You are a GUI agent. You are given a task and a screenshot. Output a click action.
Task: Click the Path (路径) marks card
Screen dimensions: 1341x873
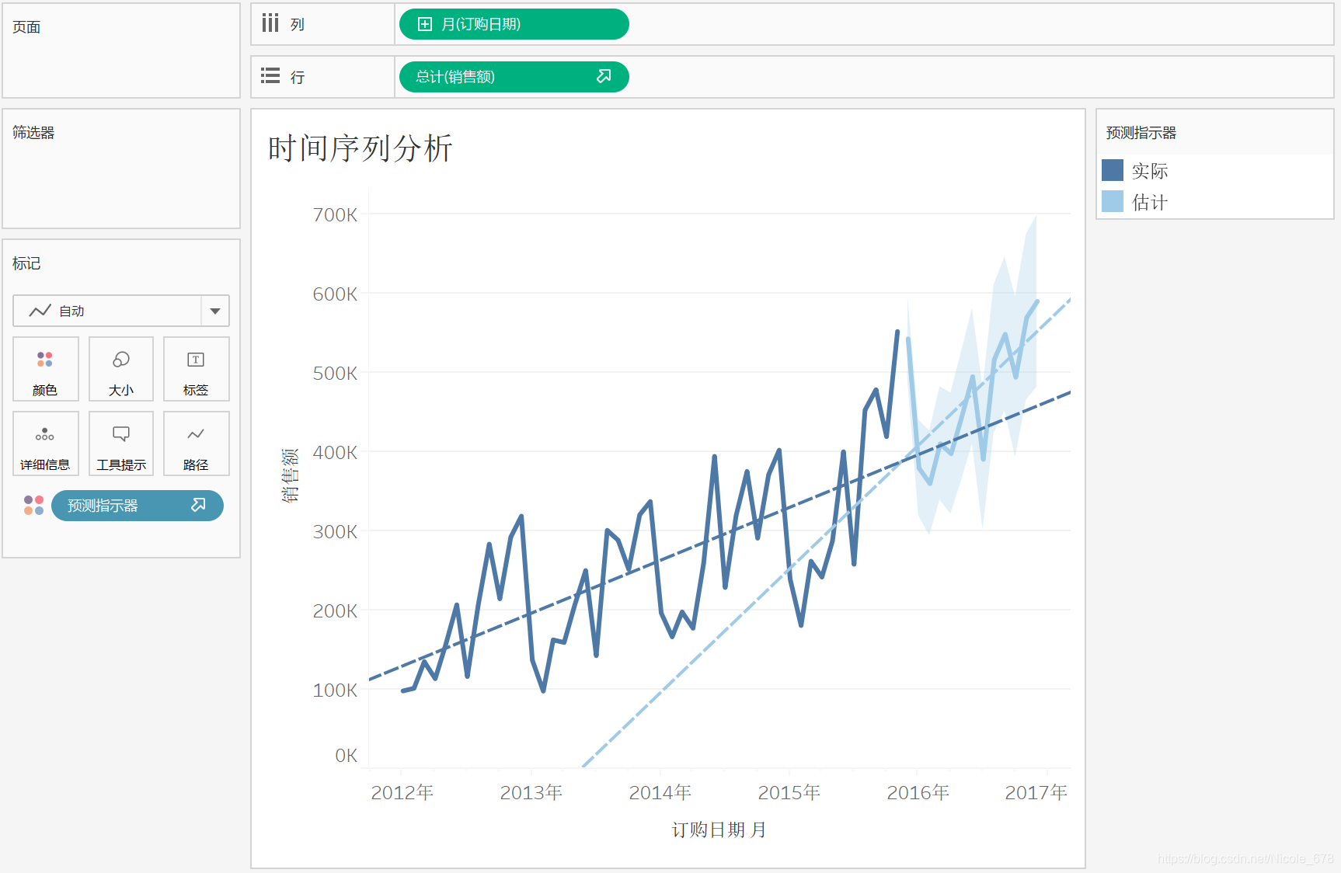point(196,443)
